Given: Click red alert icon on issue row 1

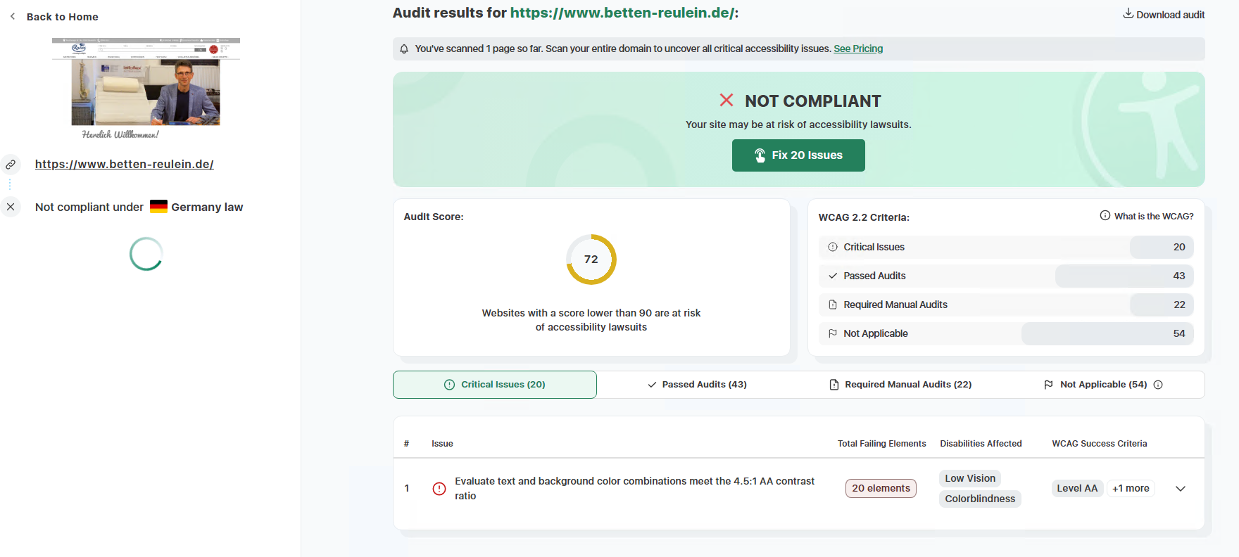Looking at the screenshot, I should point(439,488).
